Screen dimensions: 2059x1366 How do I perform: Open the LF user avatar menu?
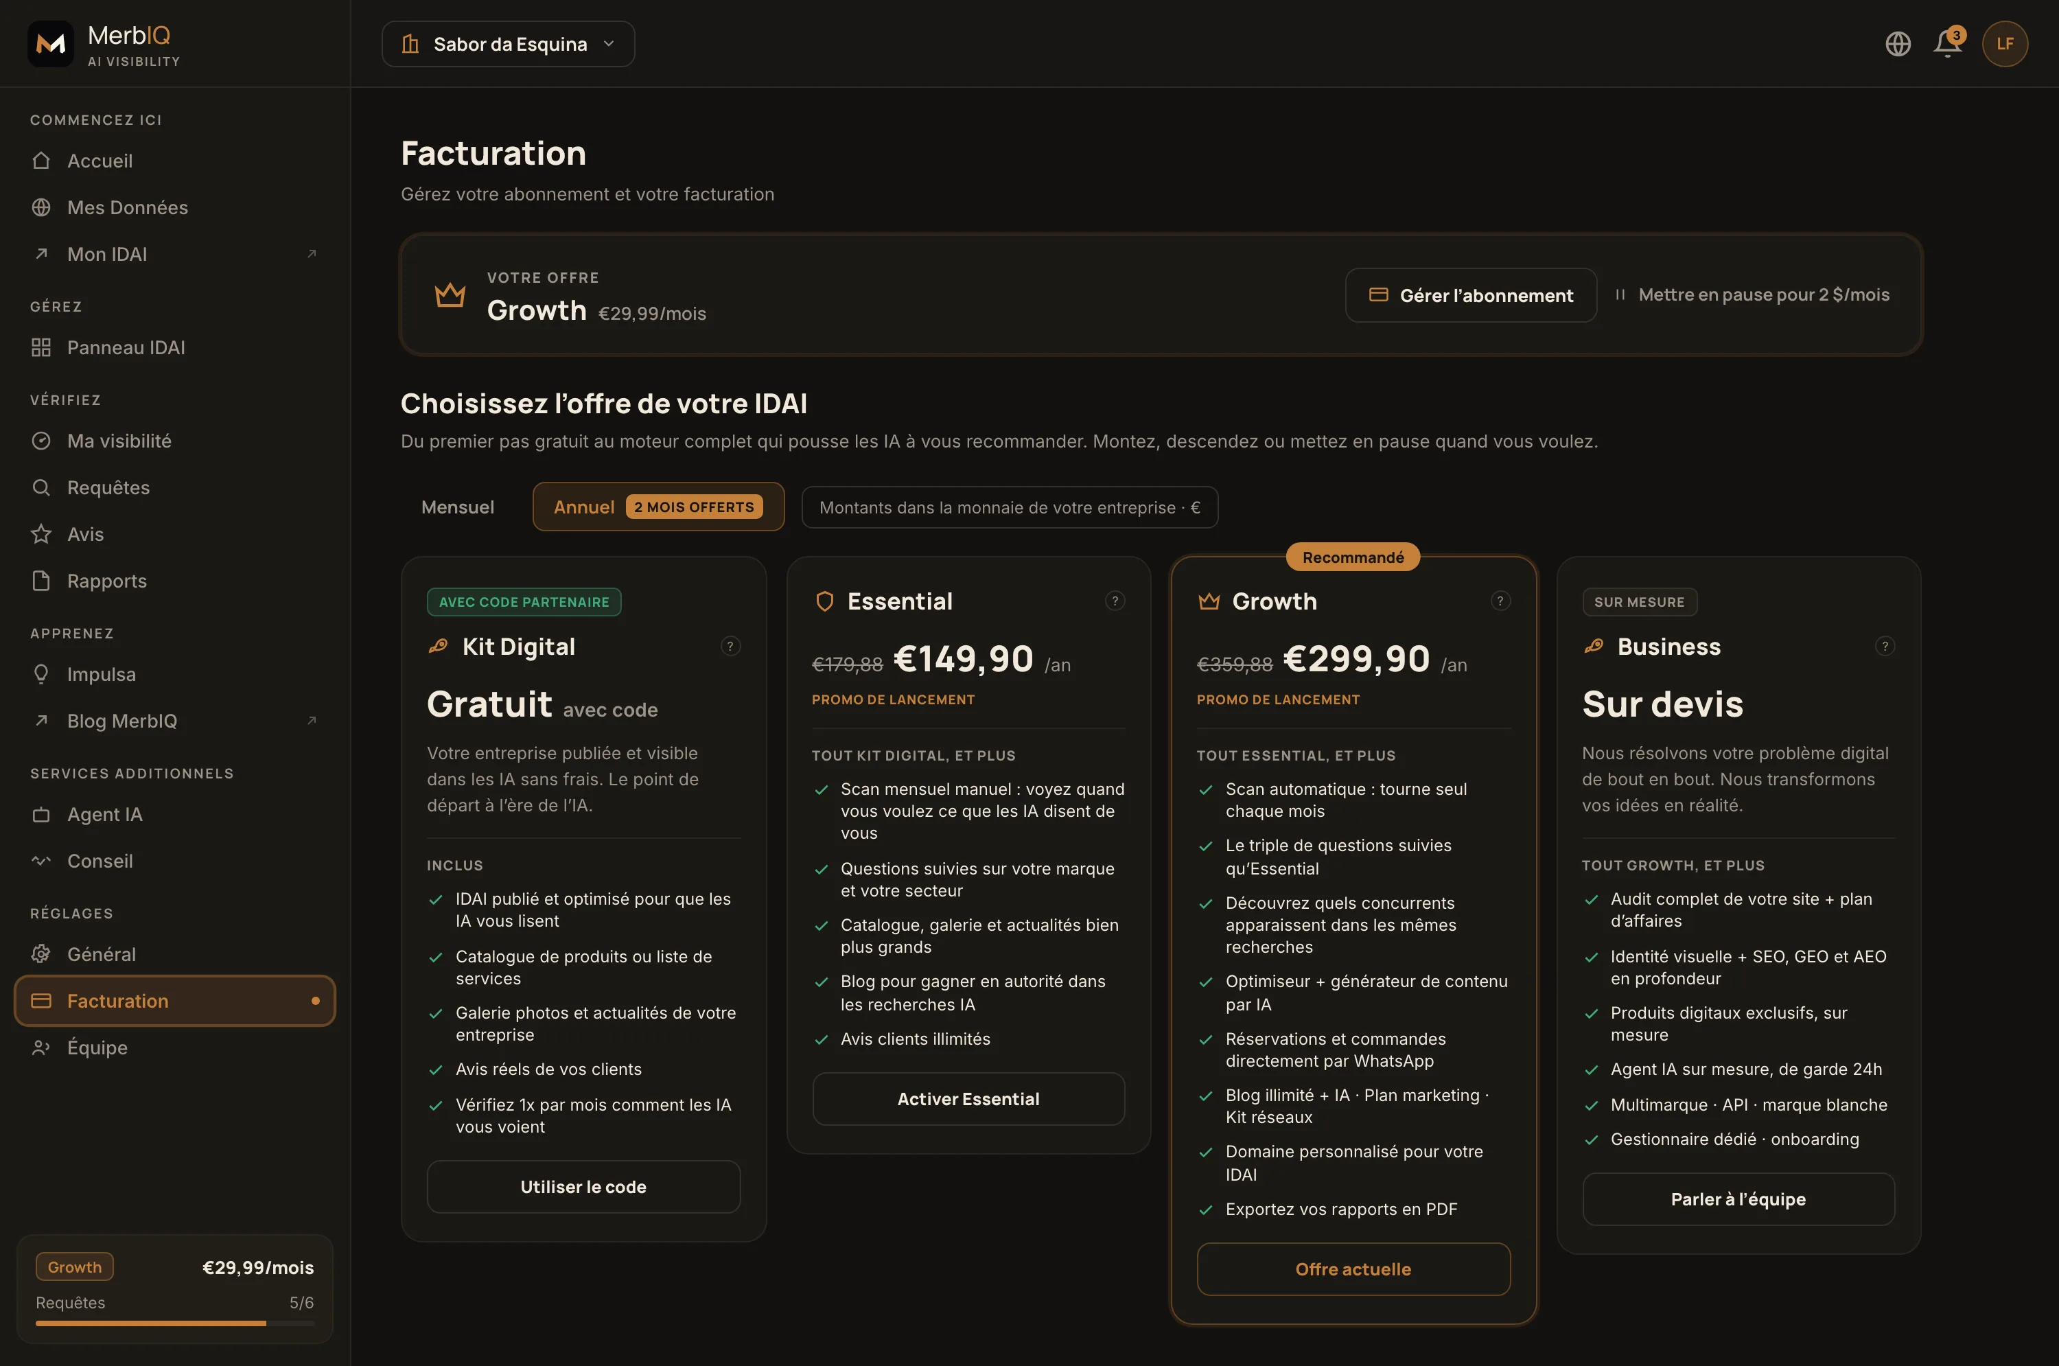coord(2005,43)
